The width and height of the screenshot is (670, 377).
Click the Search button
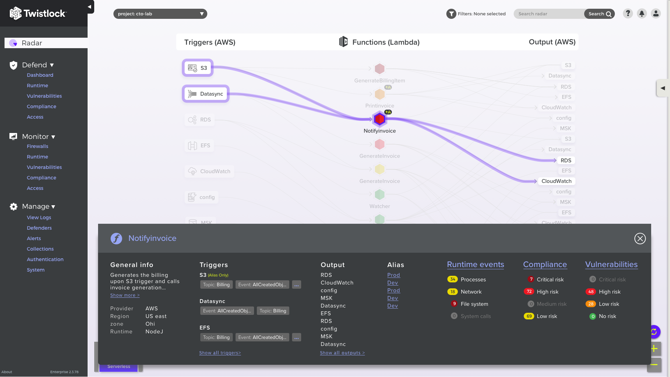(x=599, y=14)
